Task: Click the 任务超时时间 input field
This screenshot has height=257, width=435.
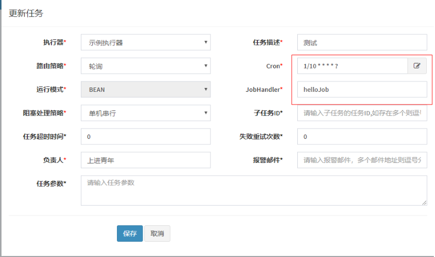Action: pos(146,137)
